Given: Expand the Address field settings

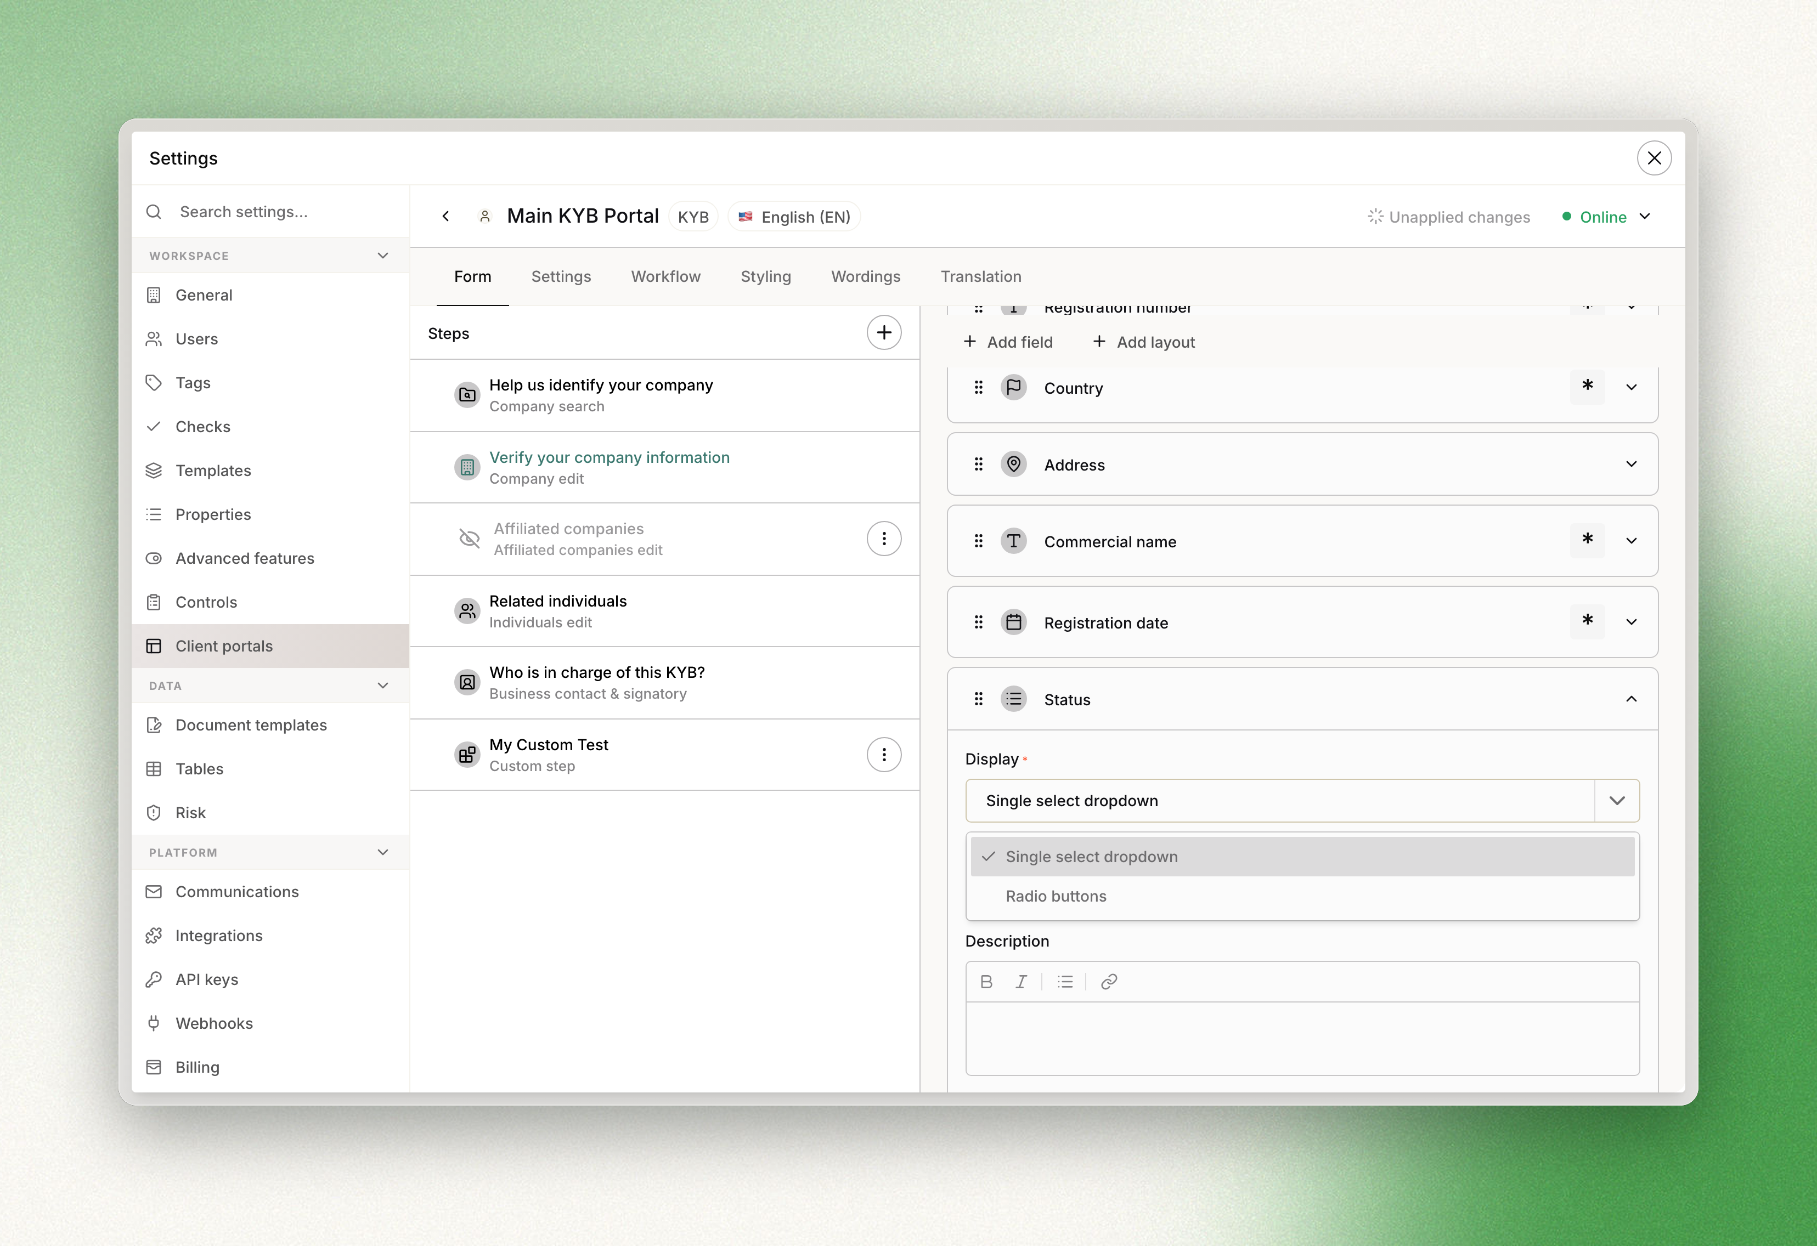Looking at the screenshot, I should tap(1631, 463).
